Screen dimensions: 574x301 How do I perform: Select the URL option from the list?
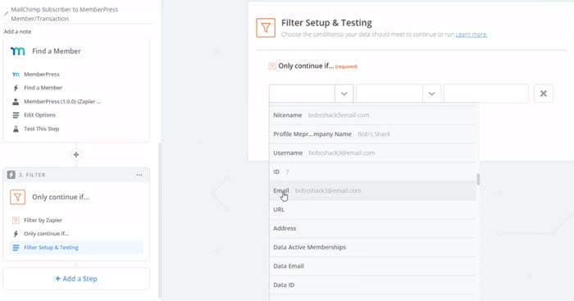click(x=373, y=209)
